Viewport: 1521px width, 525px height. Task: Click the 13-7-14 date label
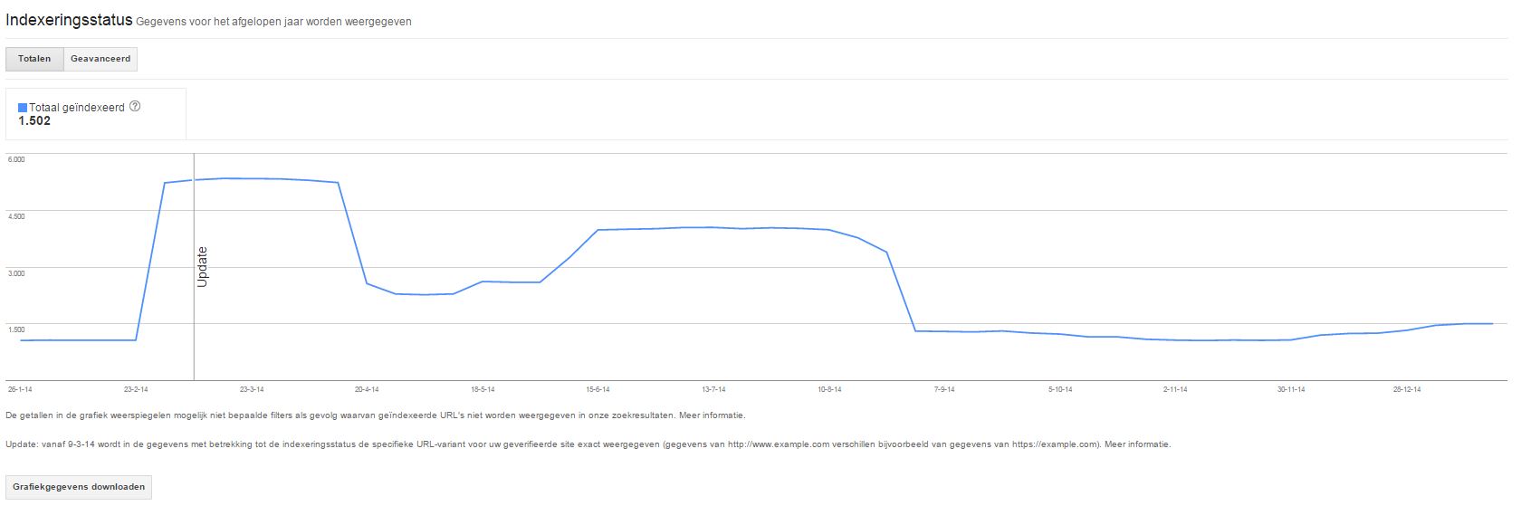713,389
